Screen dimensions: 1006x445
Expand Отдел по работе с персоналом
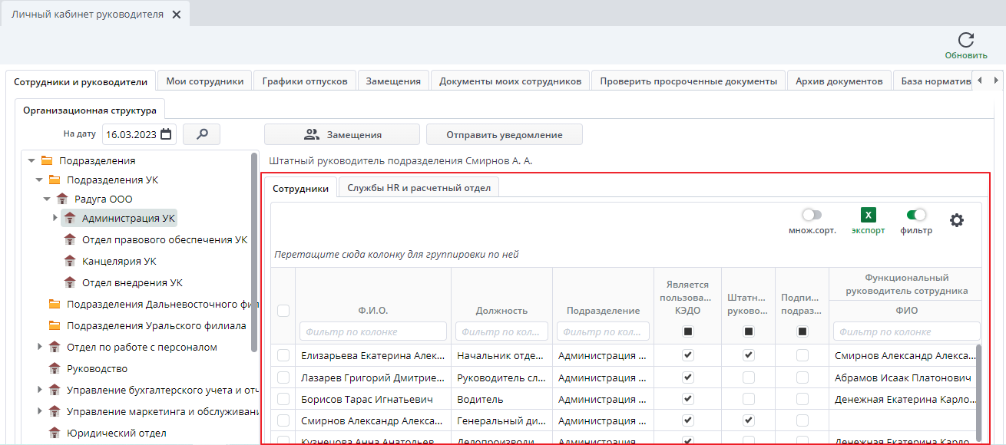[40, 347]
